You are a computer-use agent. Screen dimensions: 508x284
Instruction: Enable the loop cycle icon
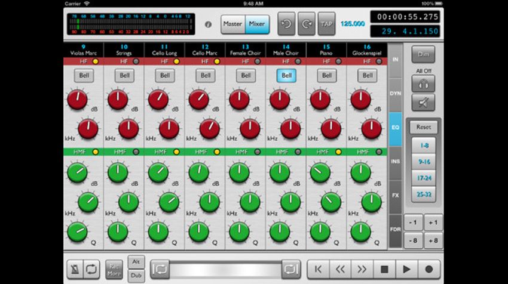[91, 269]
